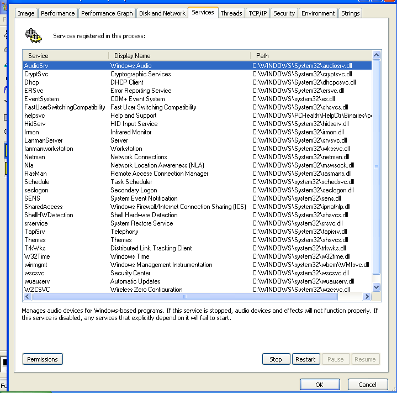
Task: Confirm the dialog with OK
Action: [320, 384]
